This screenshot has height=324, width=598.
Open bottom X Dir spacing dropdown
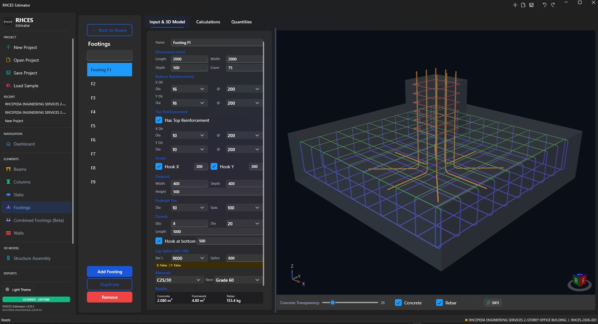(244, 89)
